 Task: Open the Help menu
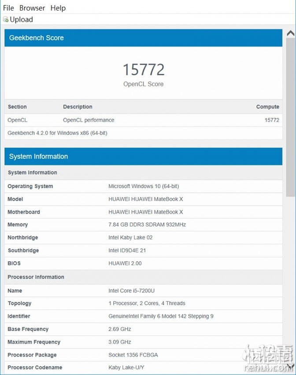tap(58, 8)
